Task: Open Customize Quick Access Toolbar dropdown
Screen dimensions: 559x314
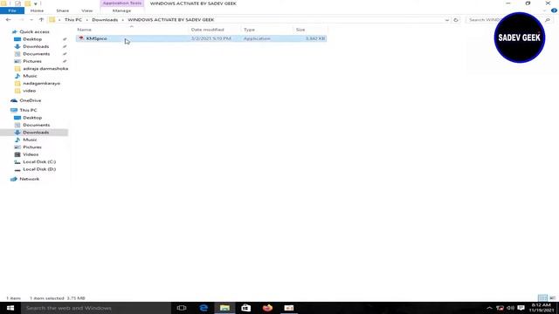Action: pos(35,3)
